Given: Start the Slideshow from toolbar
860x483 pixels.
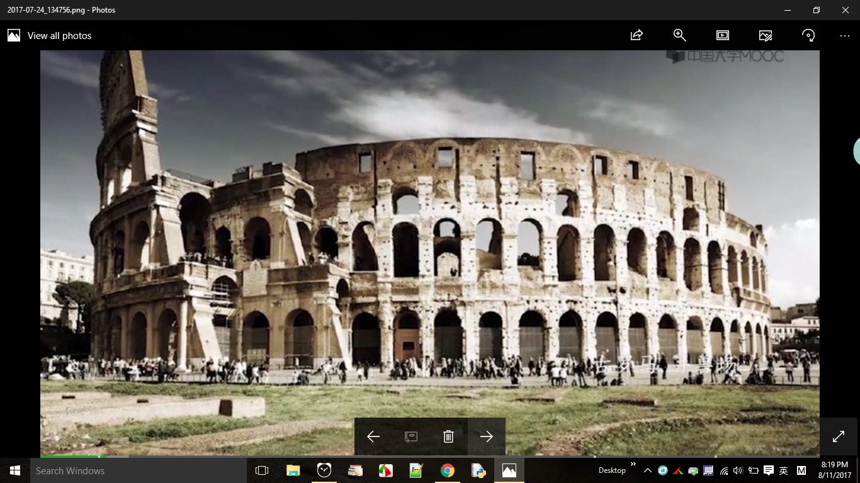Looking at the screenshot, I should tap(722, 35).
